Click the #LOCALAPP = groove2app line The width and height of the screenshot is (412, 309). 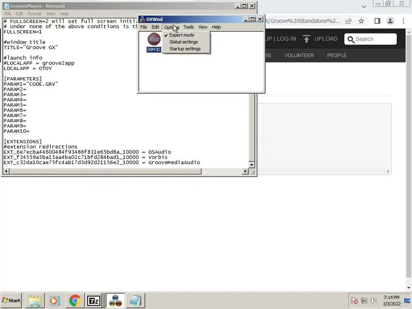[x=39, y=63]
